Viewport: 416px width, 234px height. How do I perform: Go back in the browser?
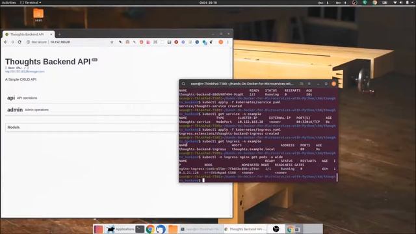[6, 42]
